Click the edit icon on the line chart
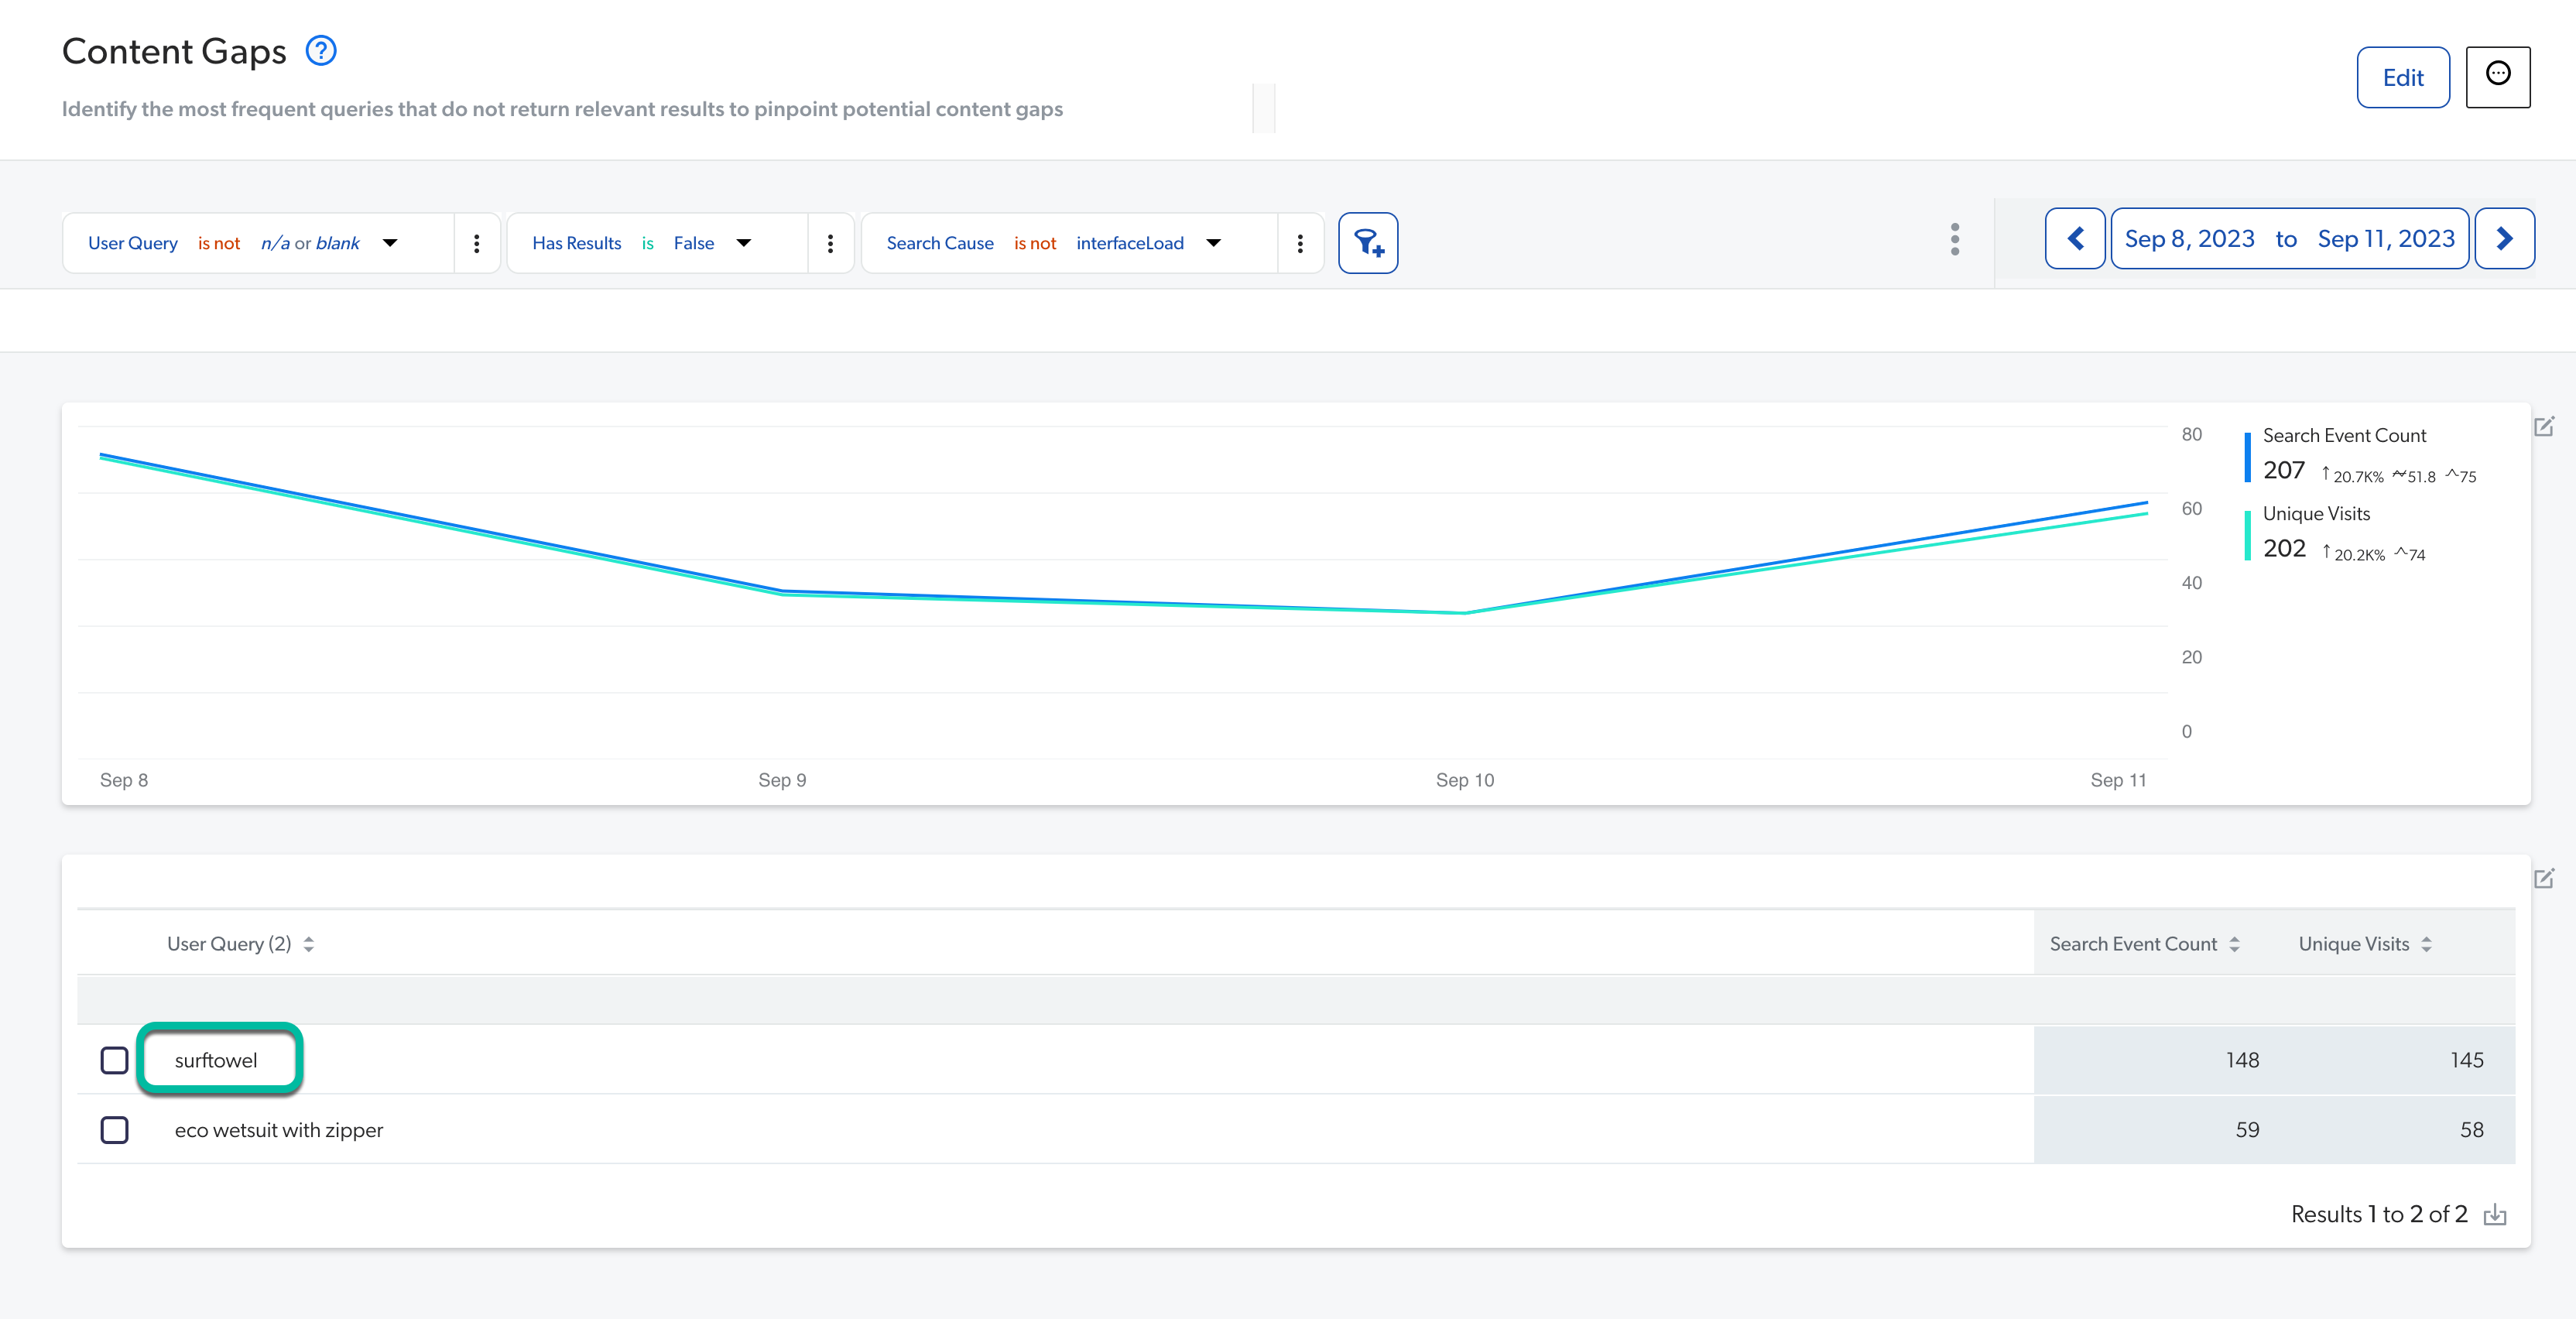Screen dimensions: 2576x1319 click(x=2545, y=426)
